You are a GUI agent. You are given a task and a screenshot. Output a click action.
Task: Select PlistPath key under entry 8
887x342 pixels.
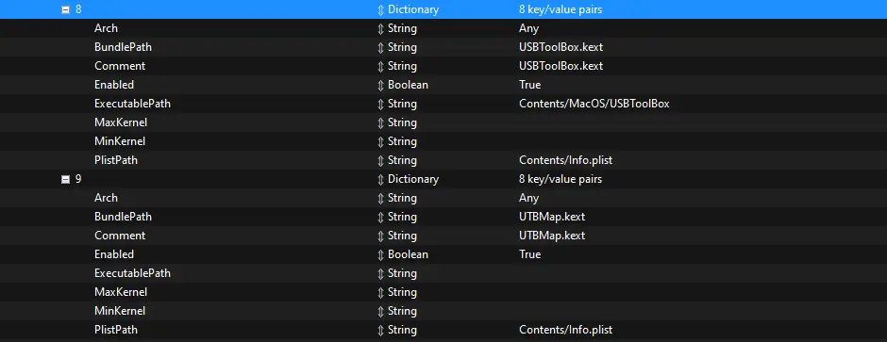click(x=116, y=160)
